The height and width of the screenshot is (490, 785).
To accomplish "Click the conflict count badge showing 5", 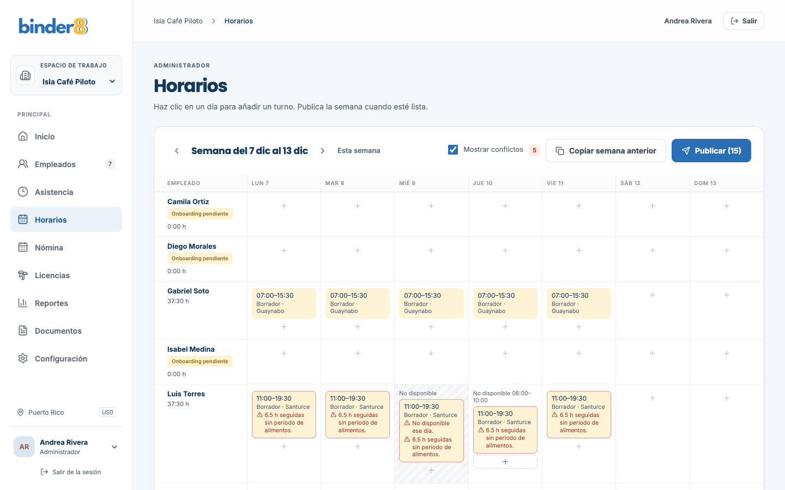I will [534, 150].
